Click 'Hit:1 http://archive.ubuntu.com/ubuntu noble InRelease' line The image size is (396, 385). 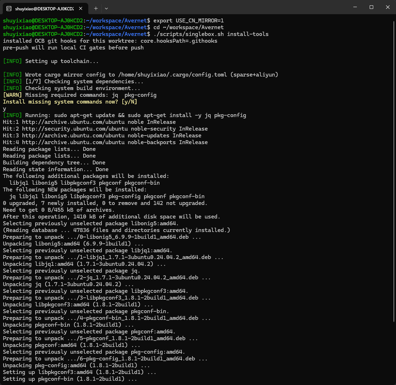click(x=89, y=122)
